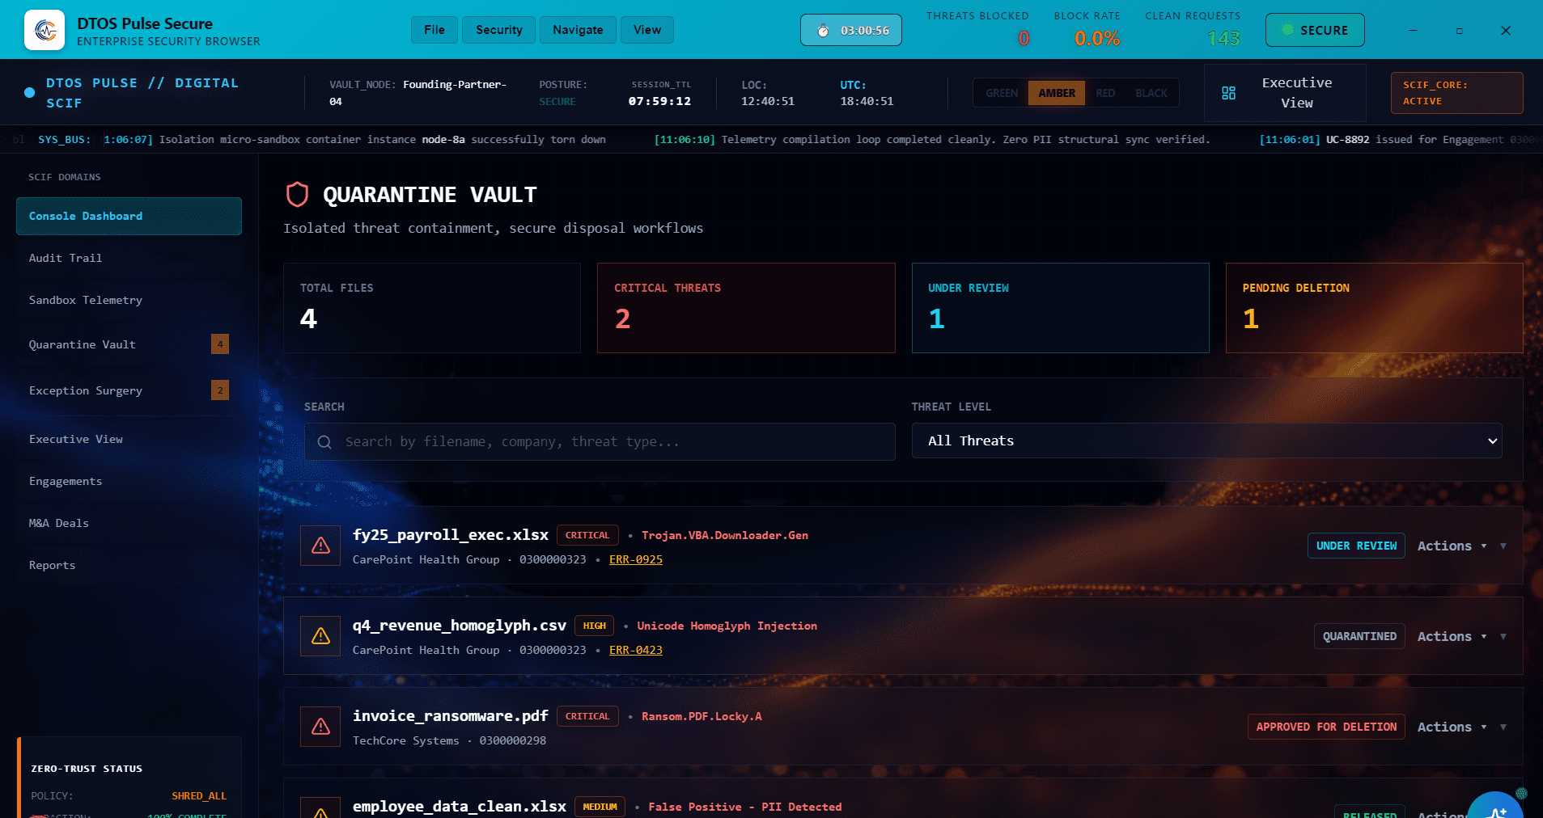Click warning icon for q4_revenue_homoglyph.csv
1543x818 pixels.
pyautogui.click(x=320, y=636)
